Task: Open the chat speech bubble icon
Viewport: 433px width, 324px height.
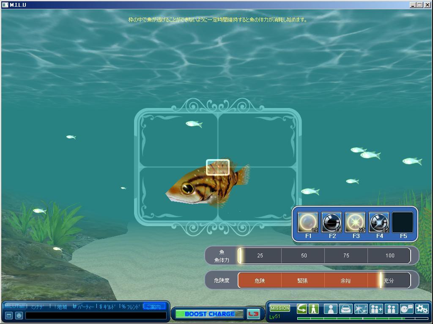Action: [406, 309]
